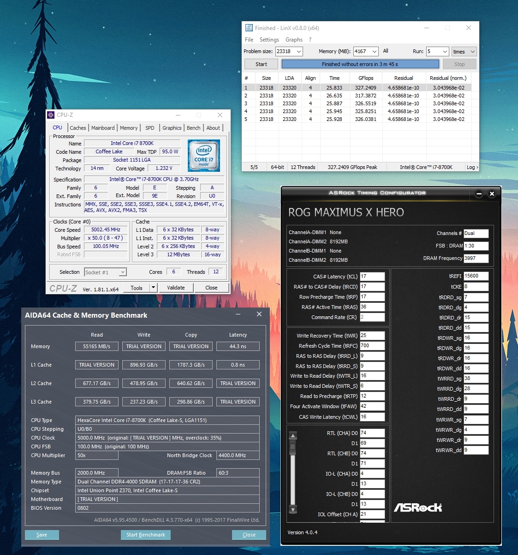Screen dimensions: 518x555
Task: Select the CPU tab in CPU-Z
Action: (x=58, y=127)
